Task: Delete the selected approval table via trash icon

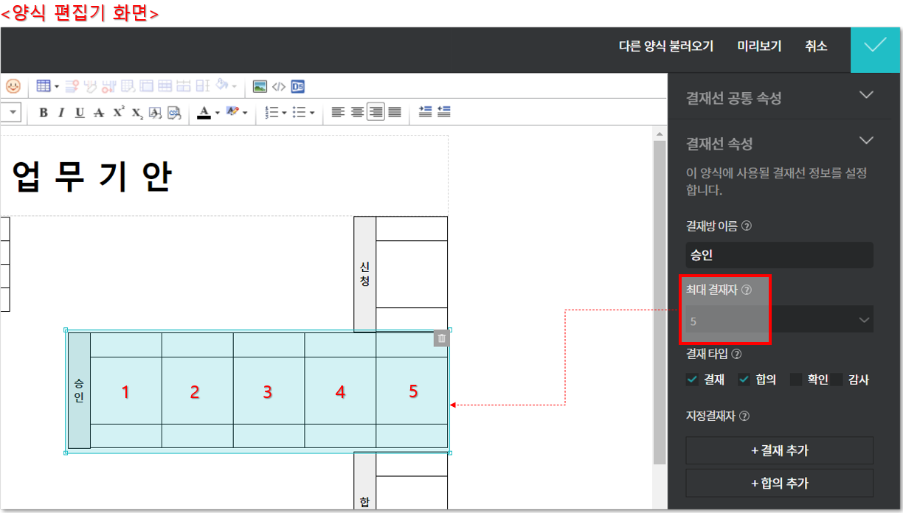Action: click(441, 338)
